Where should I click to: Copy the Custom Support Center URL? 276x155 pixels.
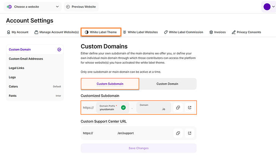[178, 133]
